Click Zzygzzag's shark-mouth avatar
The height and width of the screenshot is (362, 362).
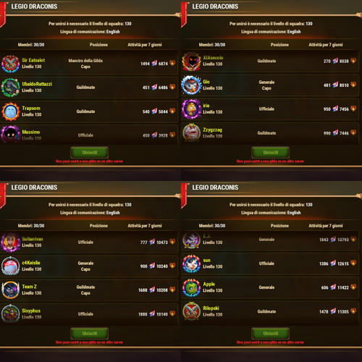click(x=191, y=132)
